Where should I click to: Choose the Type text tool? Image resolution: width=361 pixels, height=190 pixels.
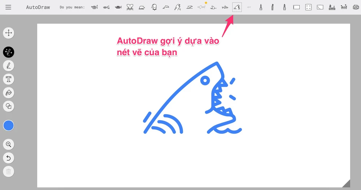(9, 79)
